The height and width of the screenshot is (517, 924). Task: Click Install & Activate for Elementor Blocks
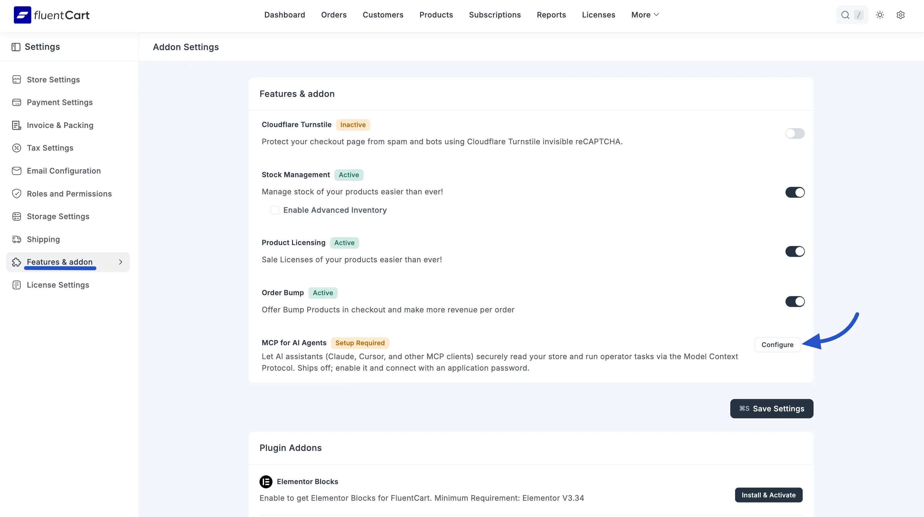(x=768, y=495)
